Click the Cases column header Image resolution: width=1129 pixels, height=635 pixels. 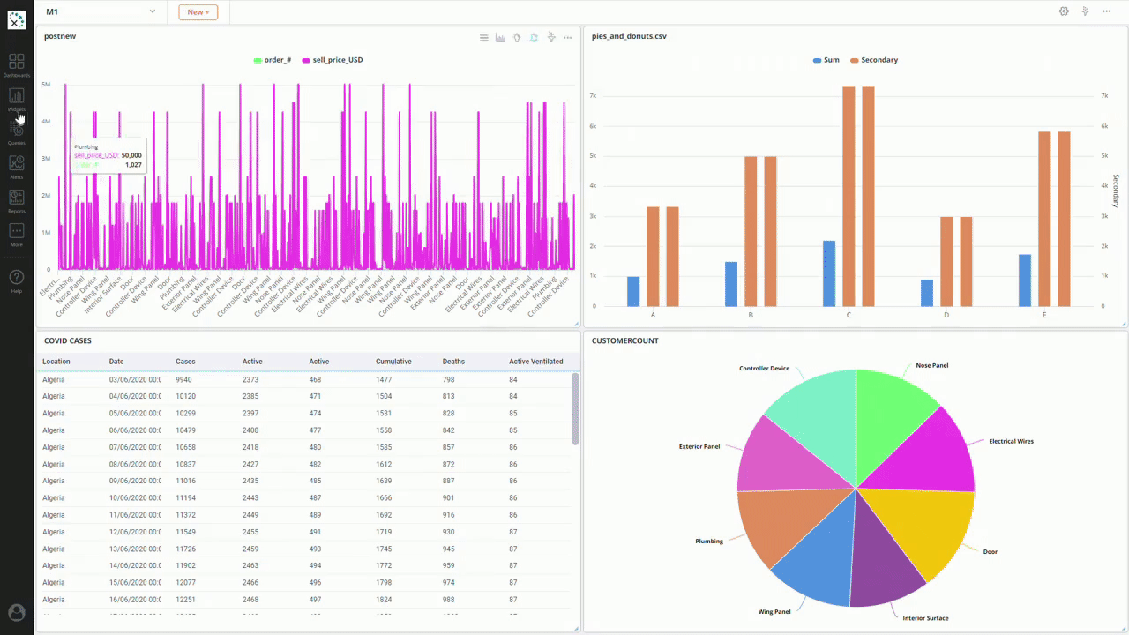tap(185, 362)
